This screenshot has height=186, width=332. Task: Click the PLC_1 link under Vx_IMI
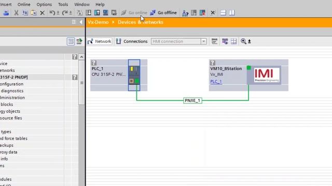(216, 82)
